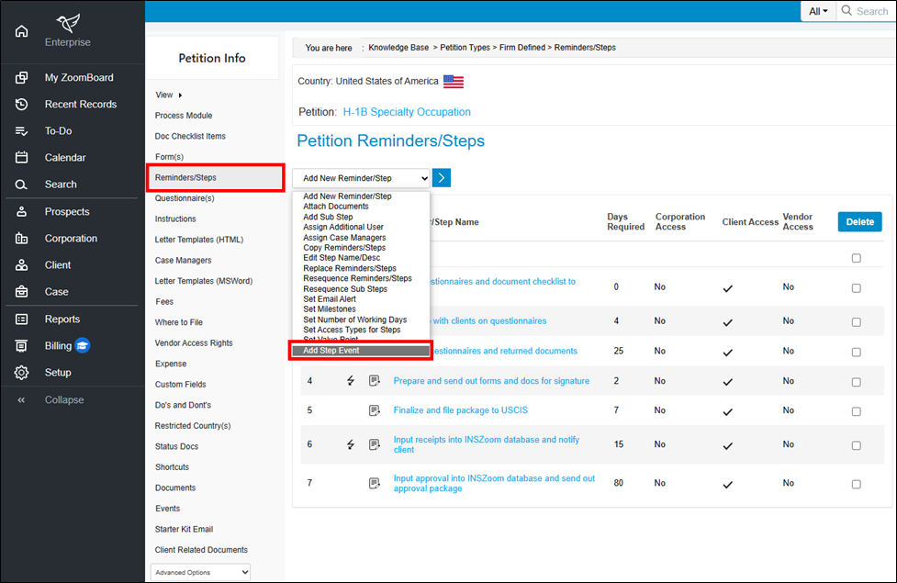Open Setup gear in sidebar
Screen dimensions: 897x583
coord(22,373)
